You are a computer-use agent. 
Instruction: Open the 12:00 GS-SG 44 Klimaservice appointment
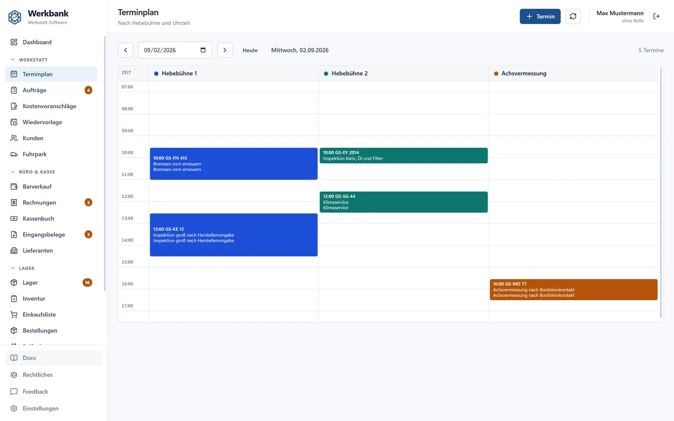[403, 202]
